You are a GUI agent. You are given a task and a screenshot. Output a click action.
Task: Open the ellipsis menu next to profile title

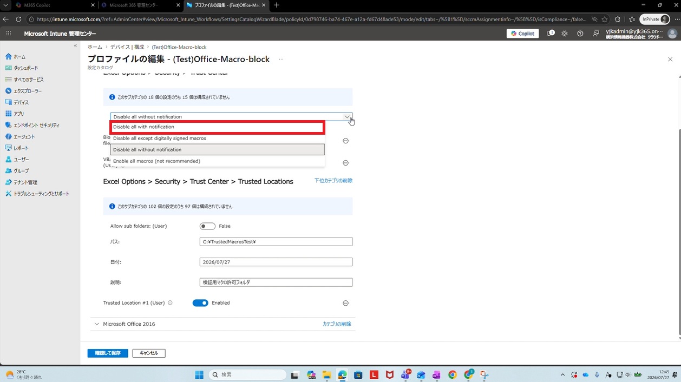click(281, 60)
